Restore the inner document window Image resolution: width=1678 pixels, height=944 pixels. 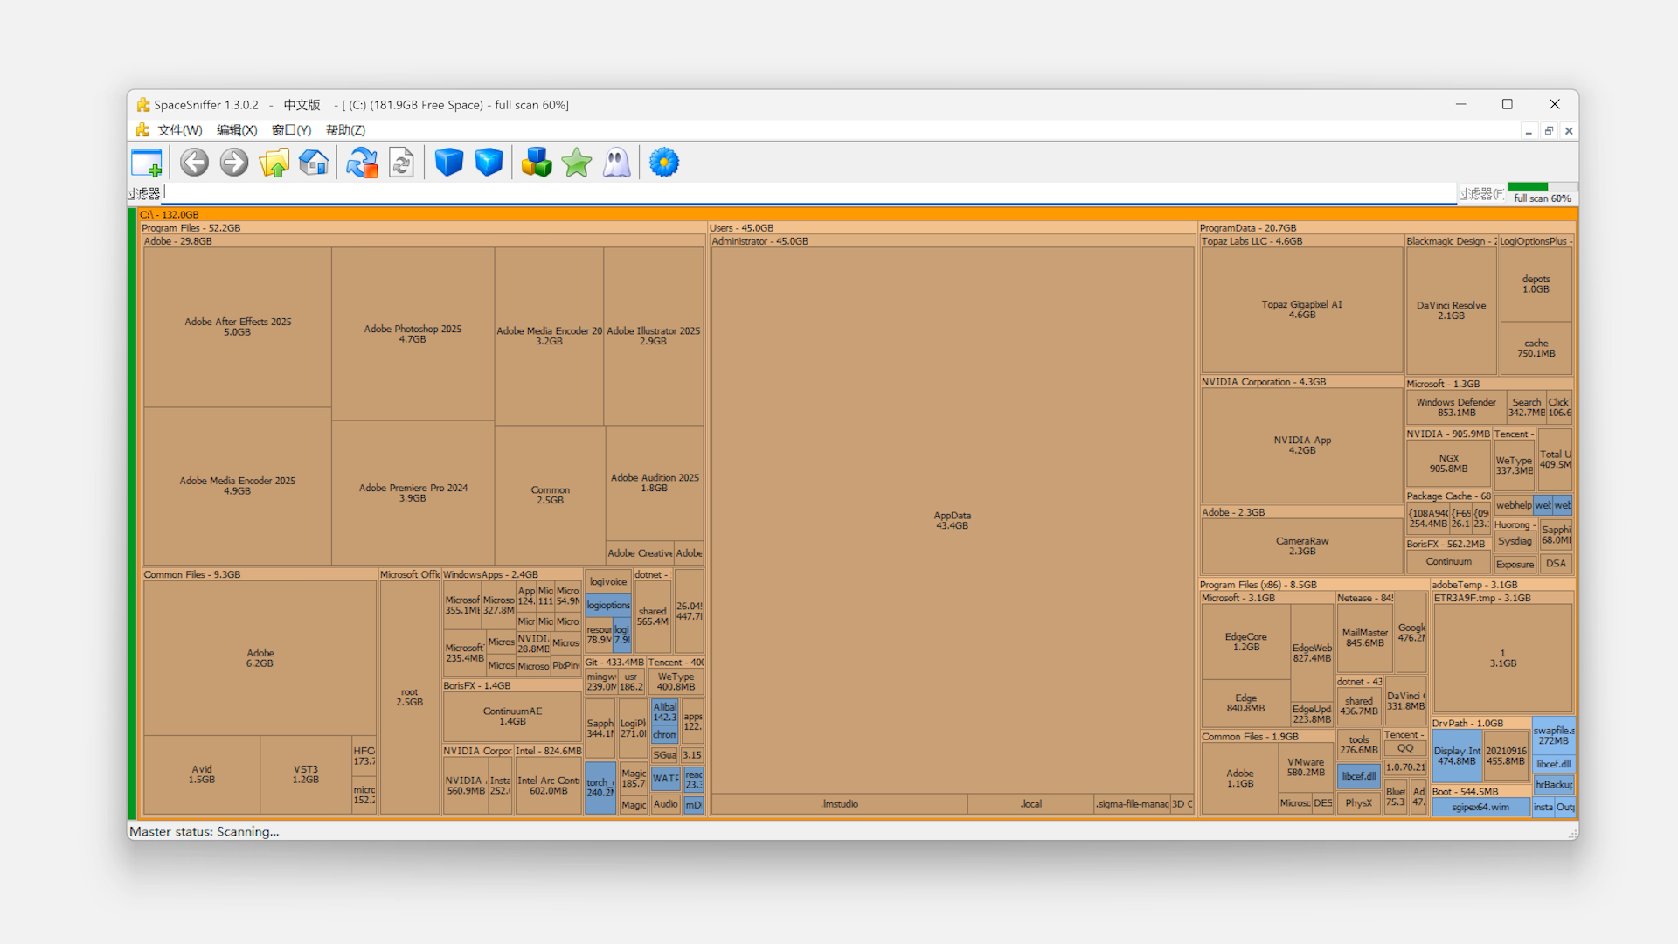1549,131
